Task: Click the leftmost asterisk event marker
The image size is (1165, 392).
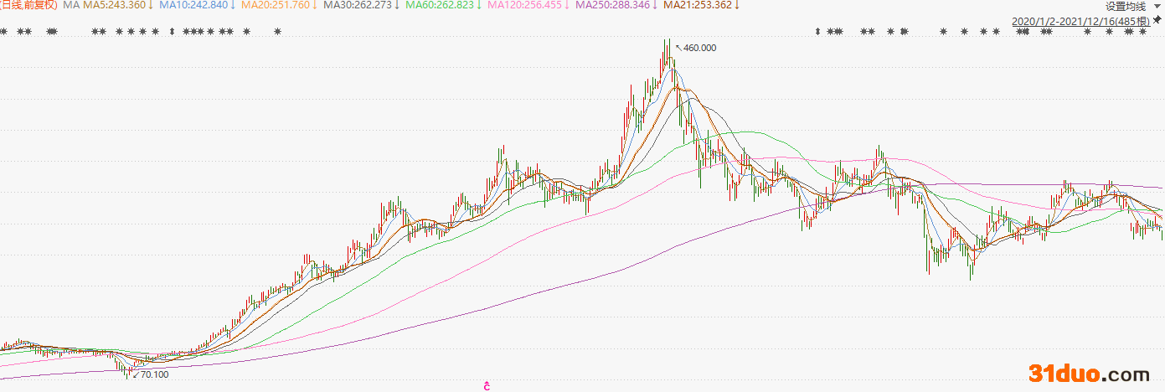Action: (x=4, y=32)
